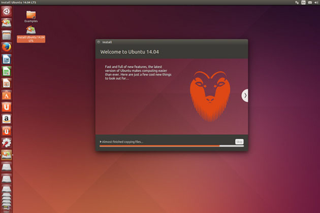Close the Install window
The image size is (320, 213).
99,42
